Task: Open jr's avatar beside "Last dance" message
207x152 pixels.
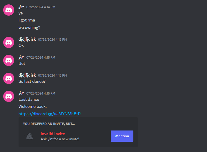Action: [x=9, y=96]
